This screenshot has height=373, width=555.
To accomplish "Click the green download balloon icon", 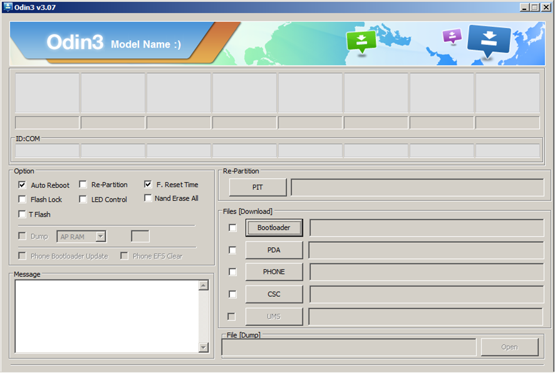I will point(362,39).
